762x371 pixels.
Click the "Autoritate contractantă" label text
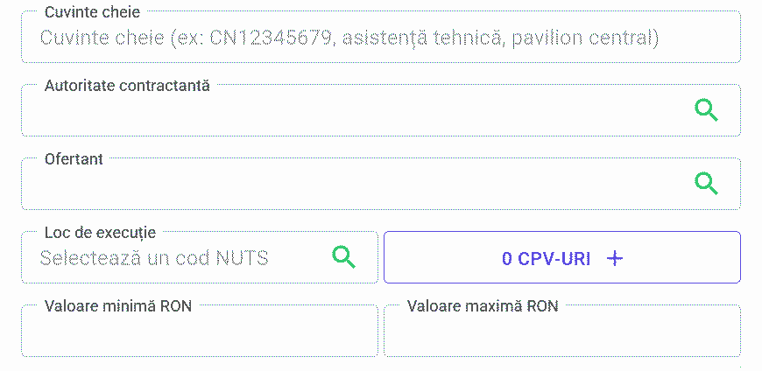127,86
